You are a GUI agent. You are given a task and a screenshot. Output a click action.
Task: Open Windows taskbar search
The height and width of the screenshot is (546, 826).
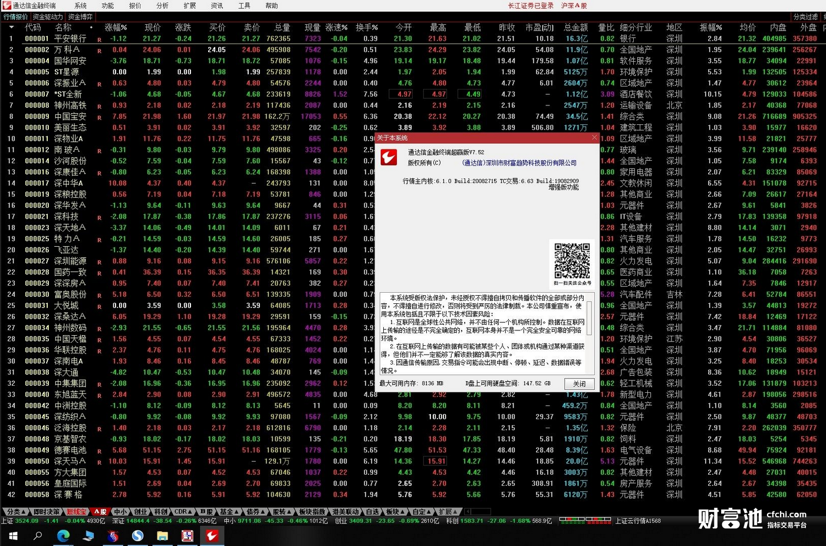[38, 535]
